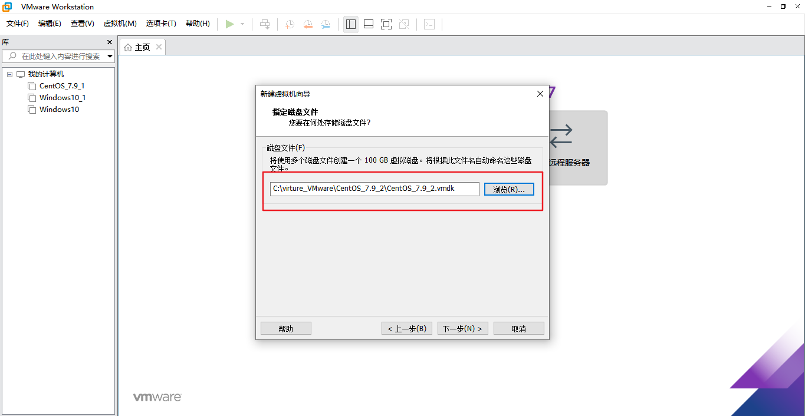This screenshot has width=805, height=416.
Task: Open the 虚拟机(M) menu
Action: point(120,24)
